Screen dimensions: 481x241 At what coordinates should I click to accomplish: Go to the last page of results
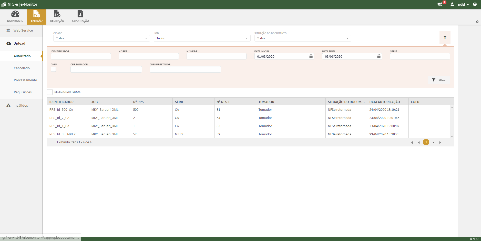point(440,143)
